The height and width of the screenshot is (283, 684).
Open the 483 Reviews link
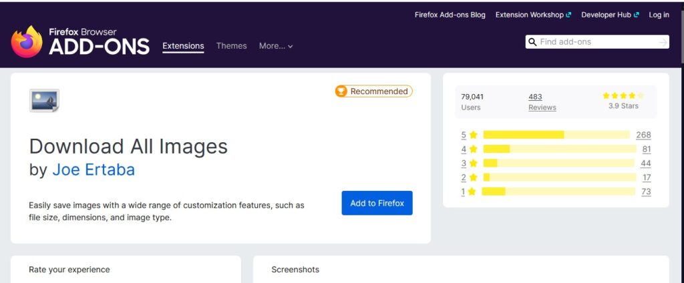535,97
